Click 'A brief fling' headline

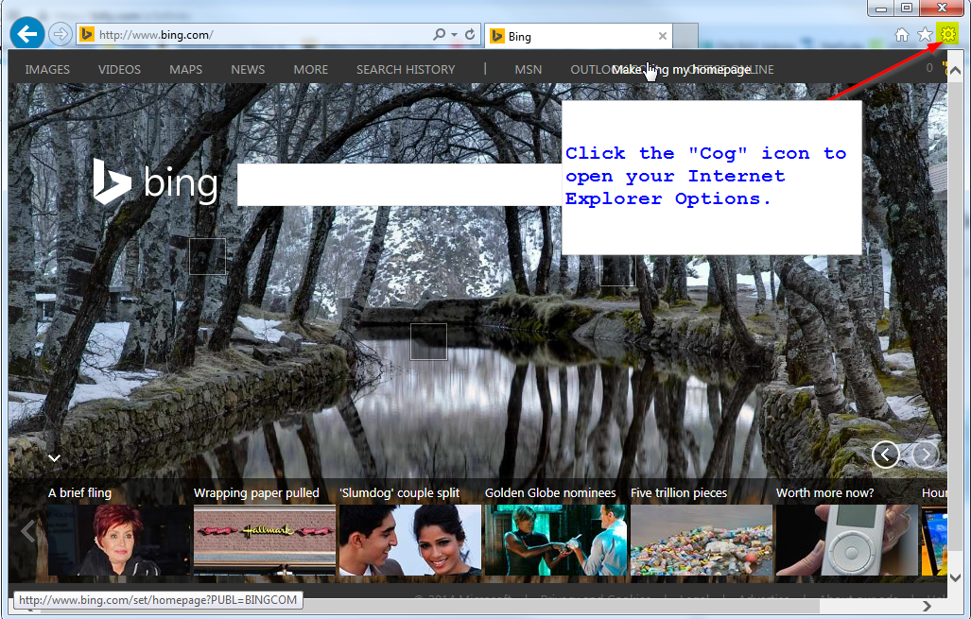click(79, 492)
